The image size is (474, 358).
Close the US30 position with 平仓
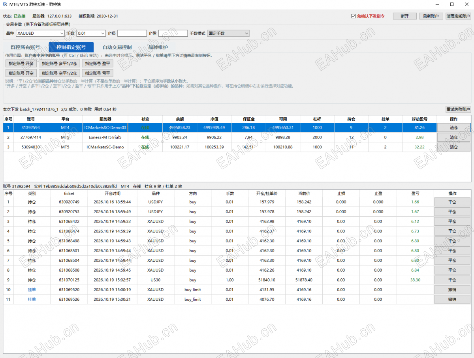click(x=452, y=280)
